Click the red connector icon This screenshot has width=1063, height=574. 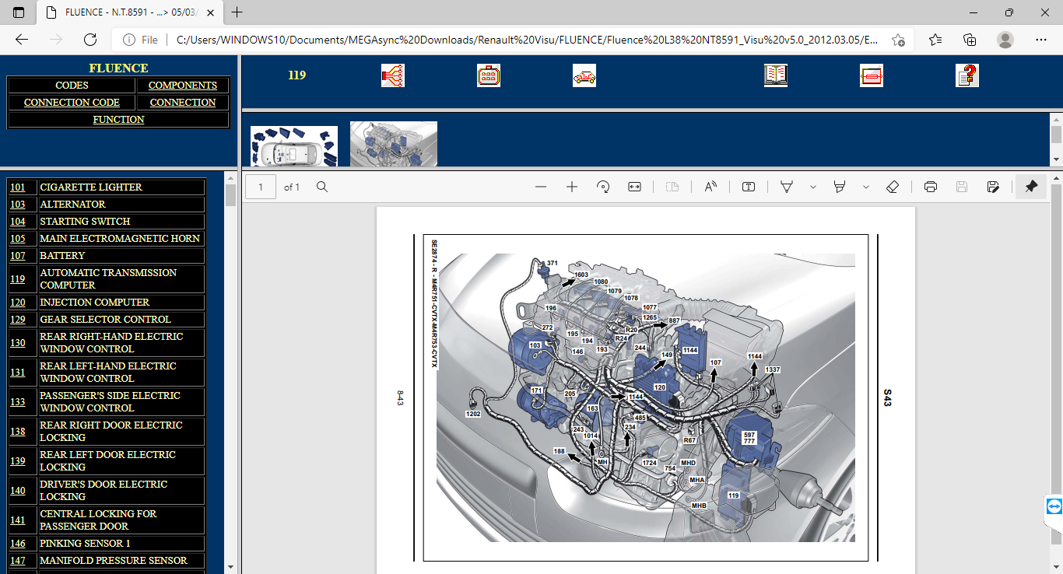489,75
